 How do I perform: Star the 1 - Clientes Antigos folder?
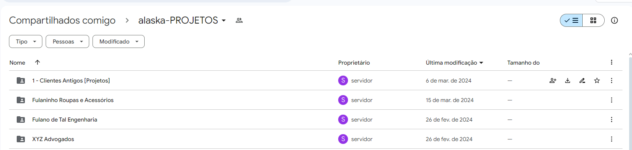coord(597,80)
